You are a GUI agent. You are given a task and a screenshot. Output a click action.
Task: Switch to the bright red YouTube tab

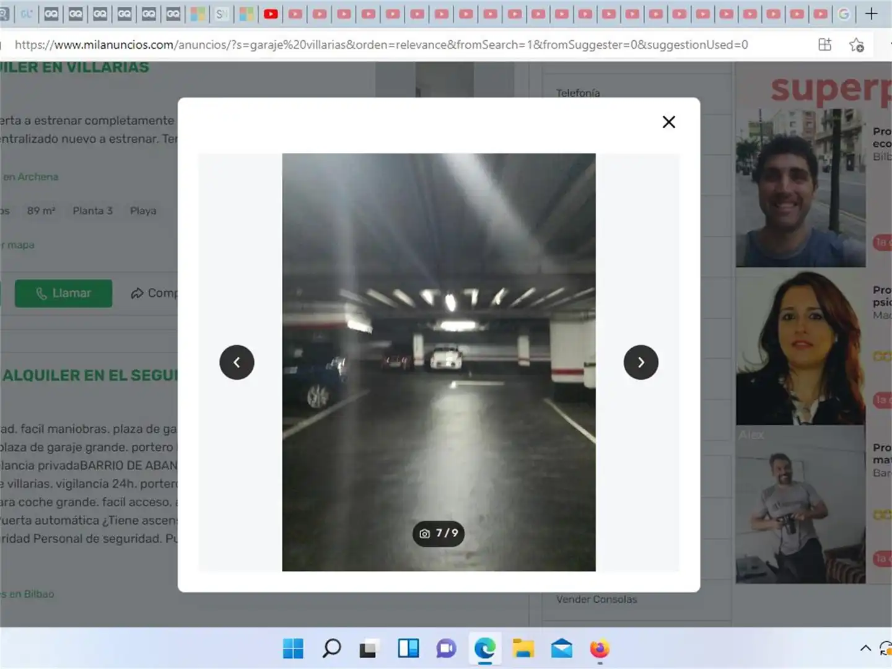point(271,14)
